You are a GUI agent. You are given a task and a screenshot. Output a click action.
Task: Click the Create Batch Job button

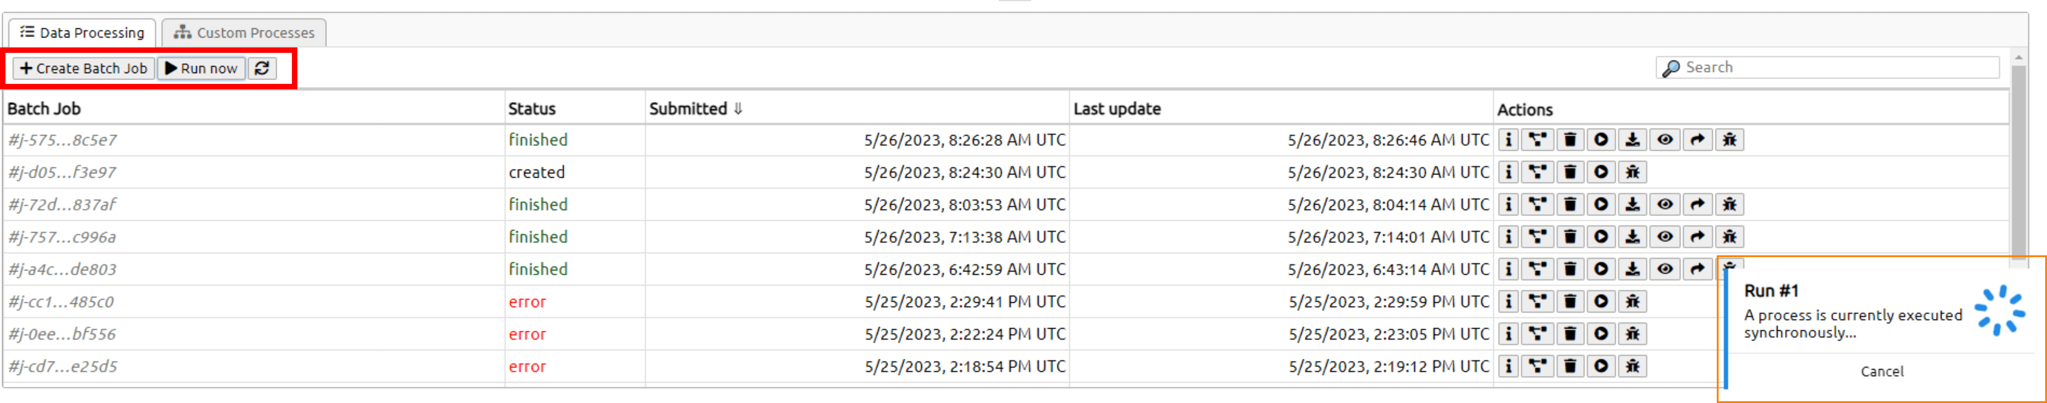pyautogui.click(x=84, y=68)
